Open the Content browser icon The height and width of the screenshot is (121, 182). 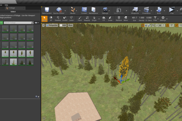(84, 10)
